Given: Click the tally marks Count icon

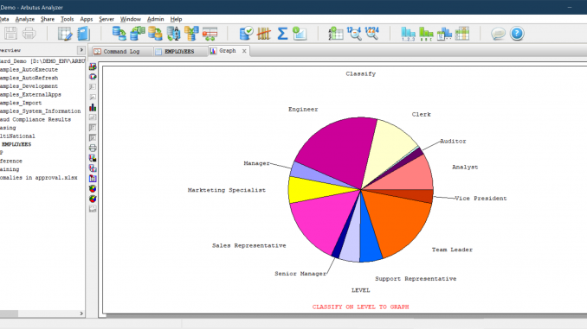Looking at the screenshot, I should 264,34.
